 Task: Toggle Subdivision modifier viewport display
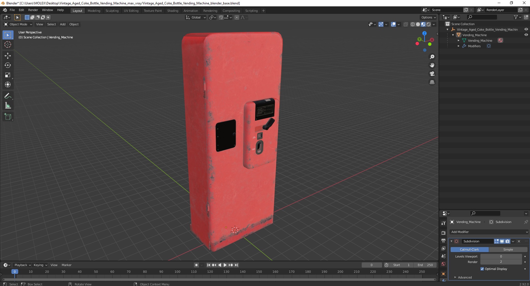(x=502, y=241)
